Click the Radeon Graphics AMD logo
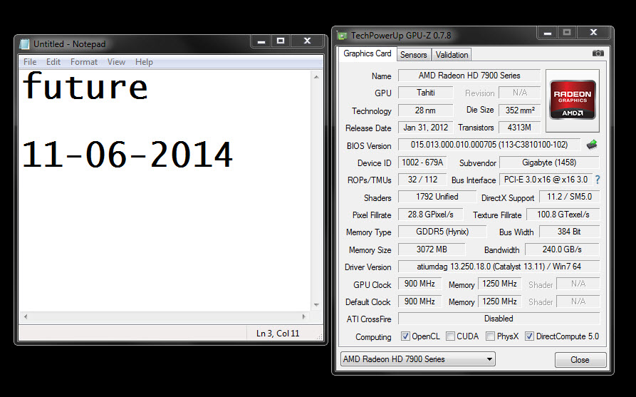This screenshot has width=636, height=397. pos(573,100)
